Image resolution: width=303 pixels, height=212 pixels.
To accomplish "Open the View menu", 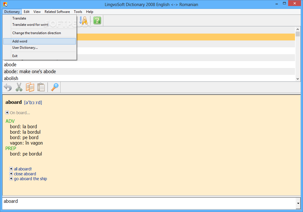I will [x=37, y=12].
